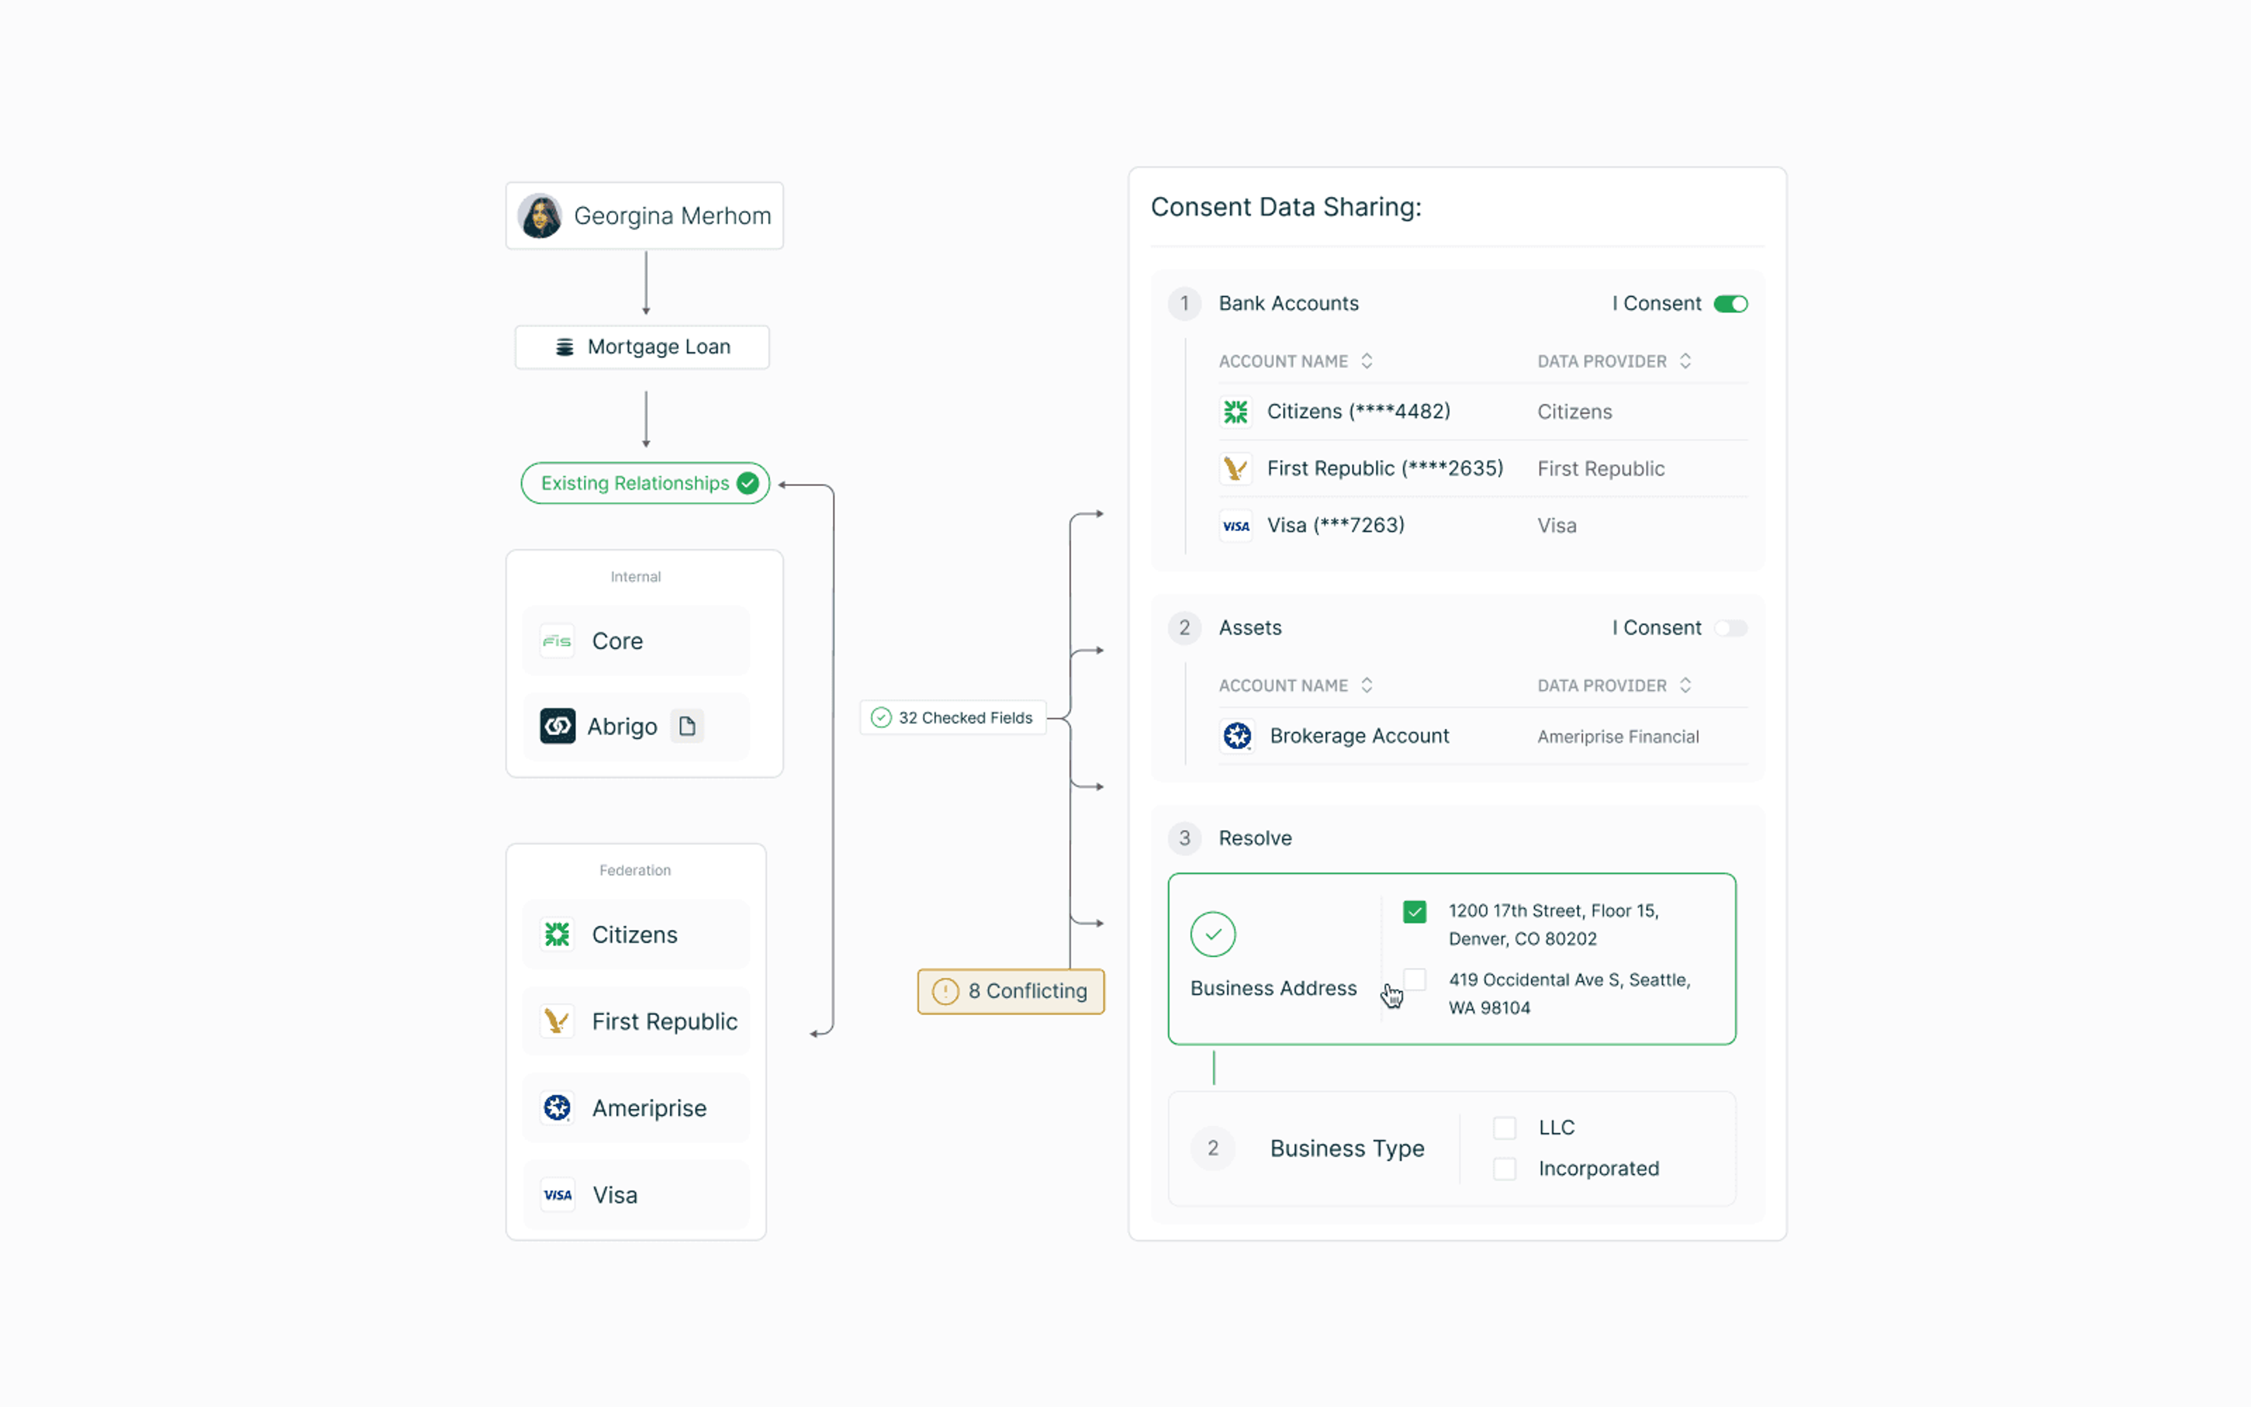Check the 419 Occidental Ave Seattle address
Screen dimensions: 2251x1407
coord(1414,979)
